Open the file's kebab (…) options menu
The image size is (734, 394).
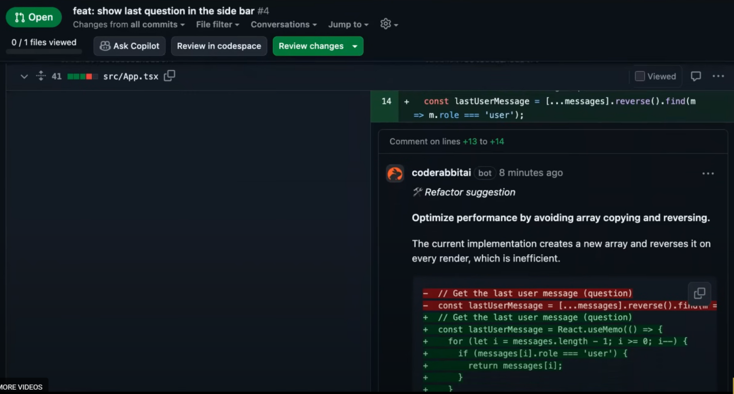[x=718, y=76]
